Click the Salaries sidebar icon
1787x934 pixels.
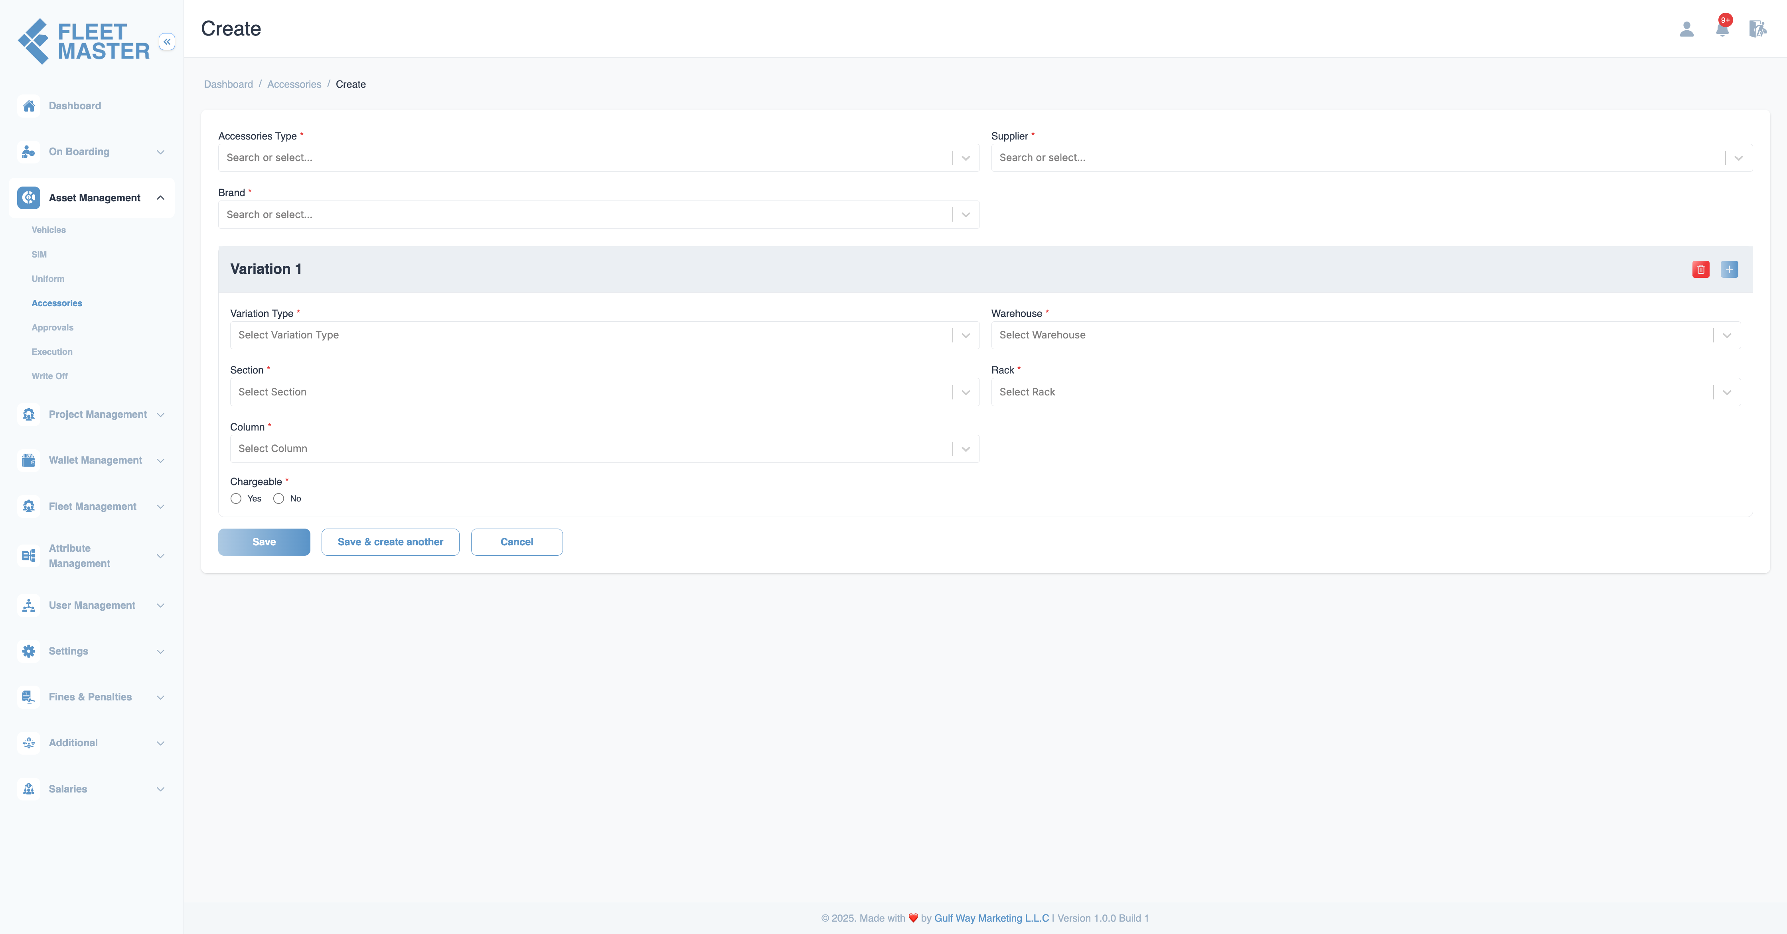pos(28,789)
